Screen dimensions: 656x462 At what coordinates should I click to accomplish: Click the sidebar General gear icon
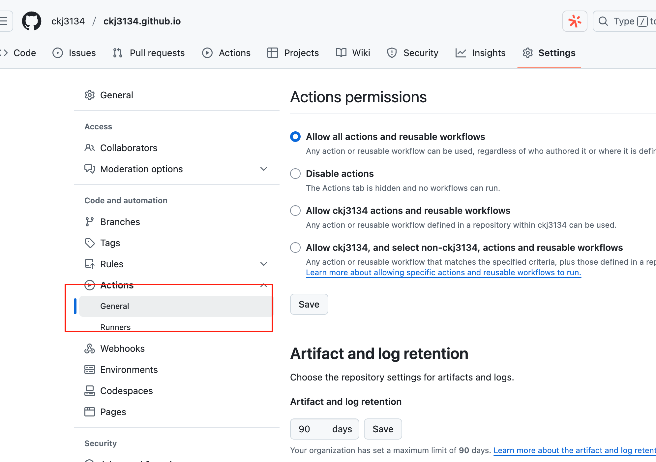click(x=90, y=95)
